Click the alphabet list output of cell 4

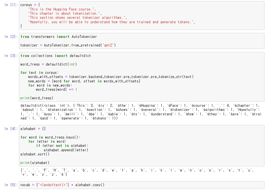(137, 172)
